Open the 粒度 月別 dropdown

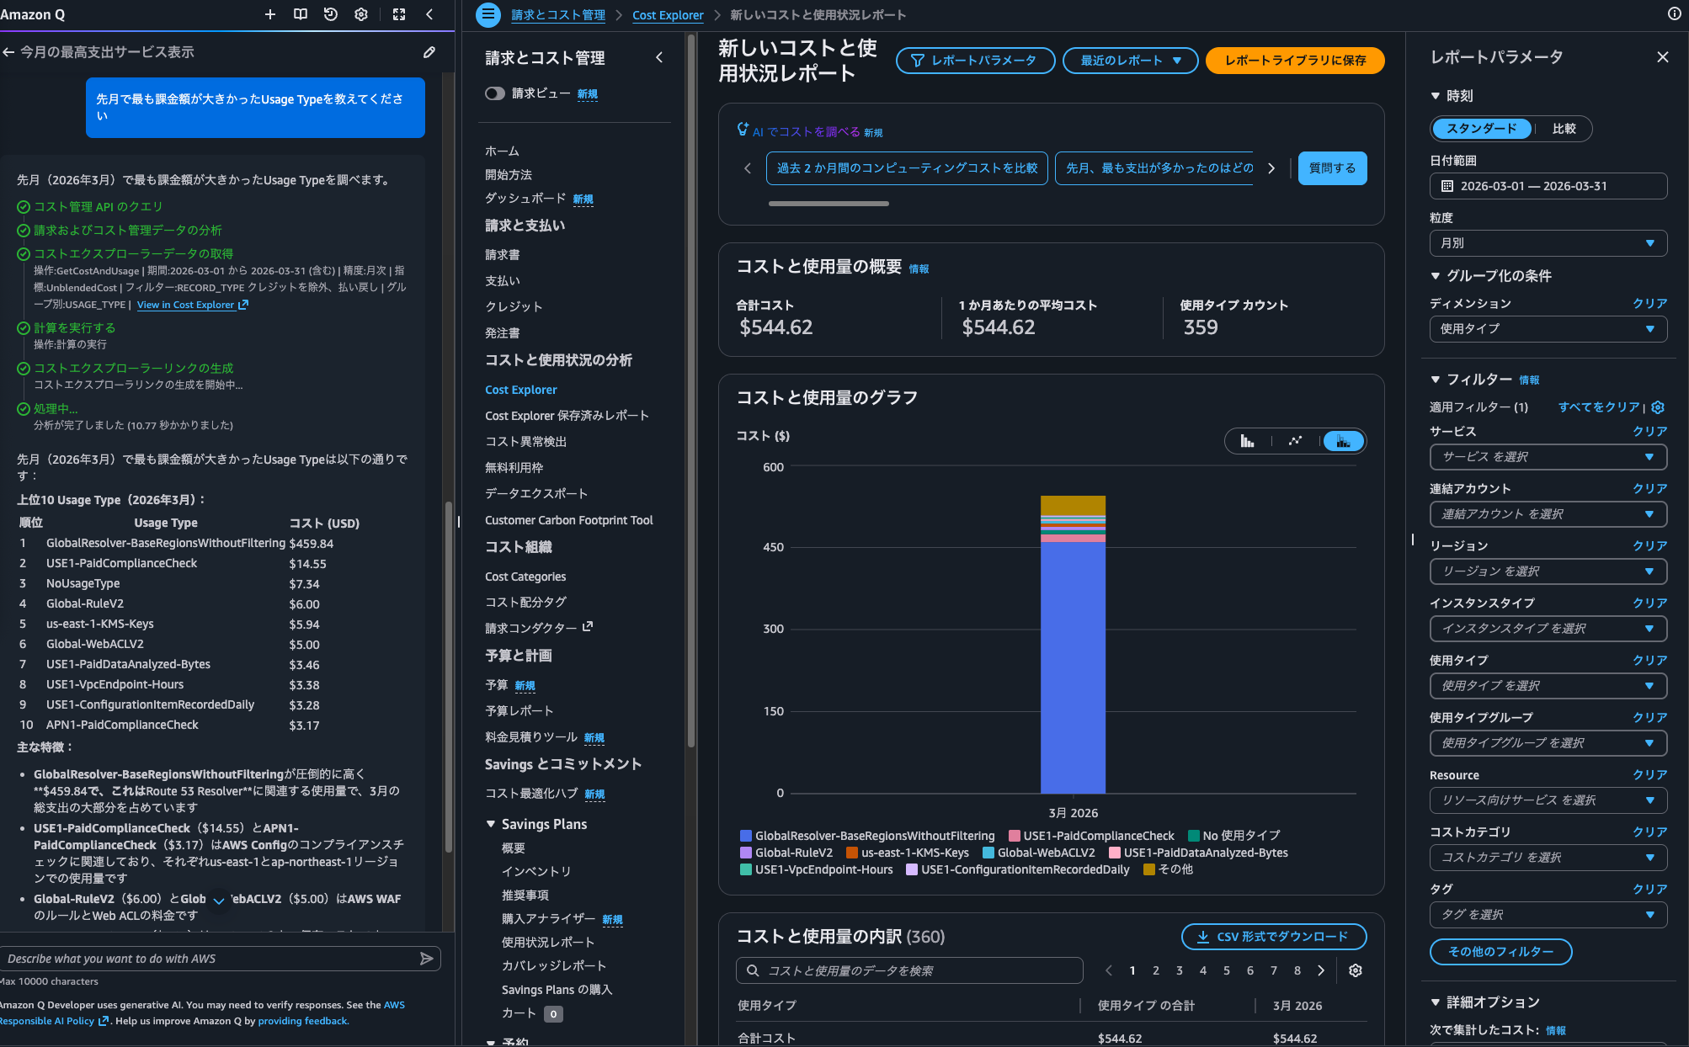[1548, 243]
